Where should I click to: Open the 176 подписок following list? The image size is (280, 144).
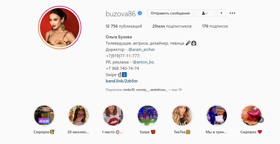[x=215, y=26]
